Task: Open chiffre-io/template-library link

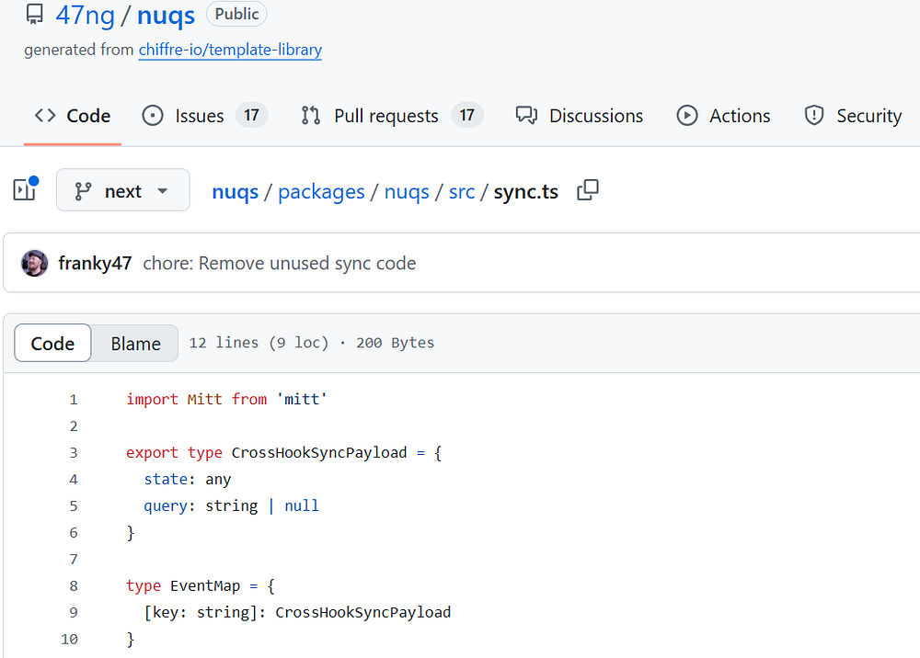Action: point(230,50)
